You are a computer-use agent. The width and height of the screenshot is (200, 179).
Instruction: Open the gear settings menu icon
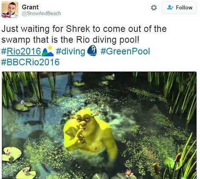coord(154,8)
